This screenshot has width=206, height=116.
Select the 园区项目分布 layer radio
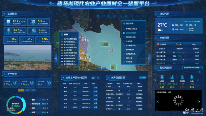[x=124, y=37]
